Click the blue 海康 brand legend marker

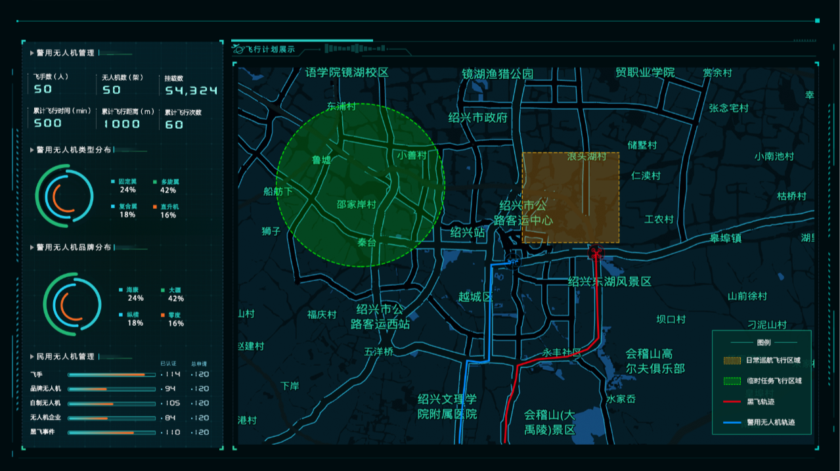tap(121, 290)
